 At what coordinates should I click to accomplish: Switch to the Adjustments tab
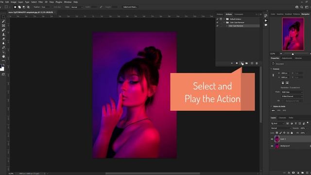coord(287,58)
